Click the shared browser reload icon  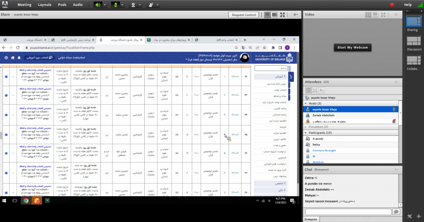(x=18, y=48)
